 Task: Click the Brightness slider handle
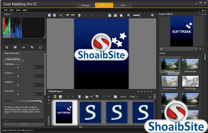pyautogui.click(x=18, y=67)
